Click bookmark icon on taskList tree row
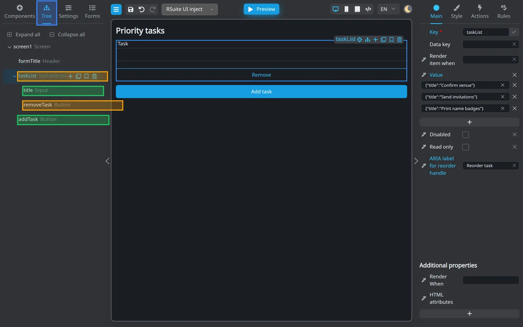523x327 pixels. 86,76
